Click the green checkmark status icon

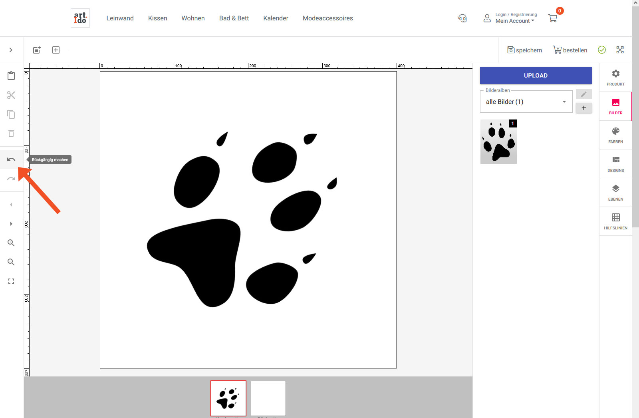click(x=602, y=50)
